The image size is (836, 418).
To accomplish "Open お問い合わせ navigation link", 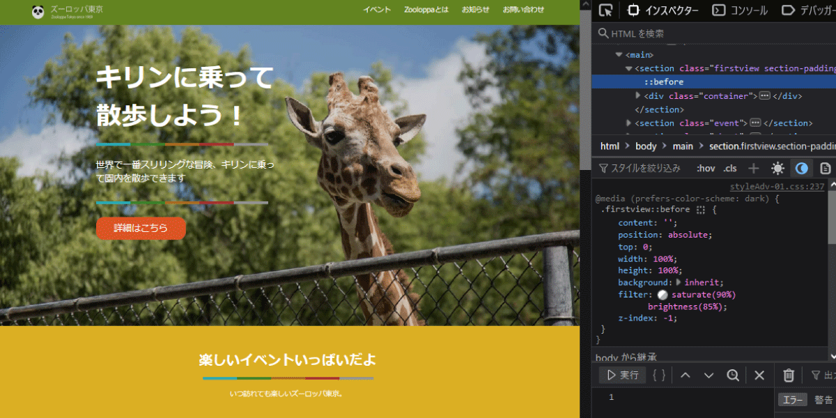I will pyautogui.click(x=523, y=10).
